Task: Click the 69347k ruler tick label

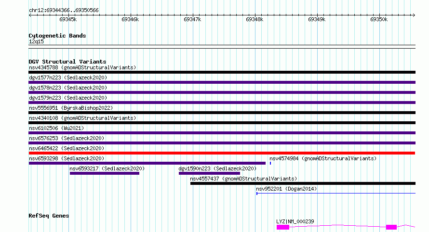Action: point(192,19)
